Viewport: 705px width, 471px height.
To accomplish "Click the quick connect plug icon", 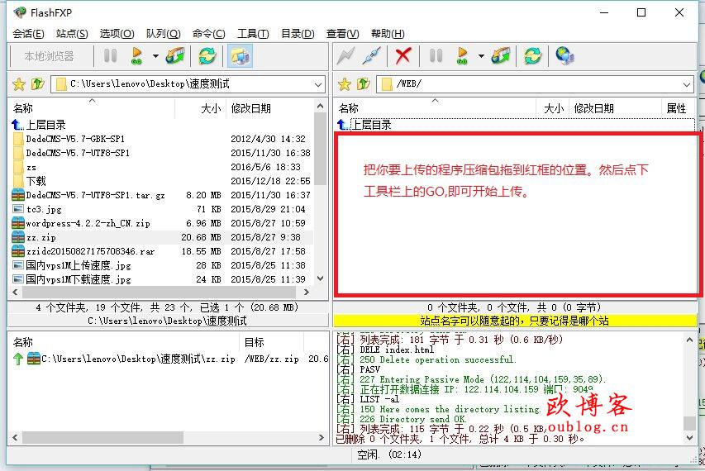I will point(372,55).
